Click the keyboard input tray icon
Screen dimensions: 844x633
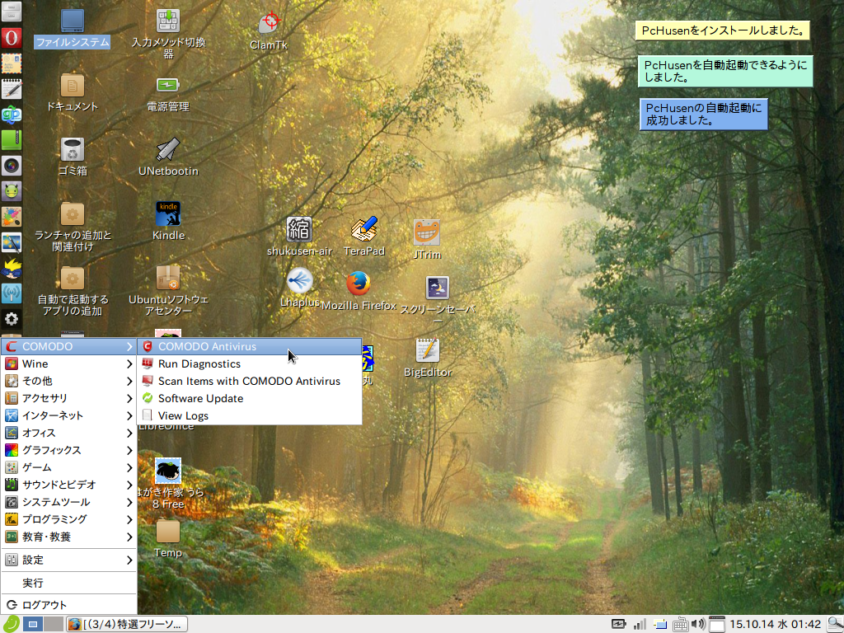(680, 625)
